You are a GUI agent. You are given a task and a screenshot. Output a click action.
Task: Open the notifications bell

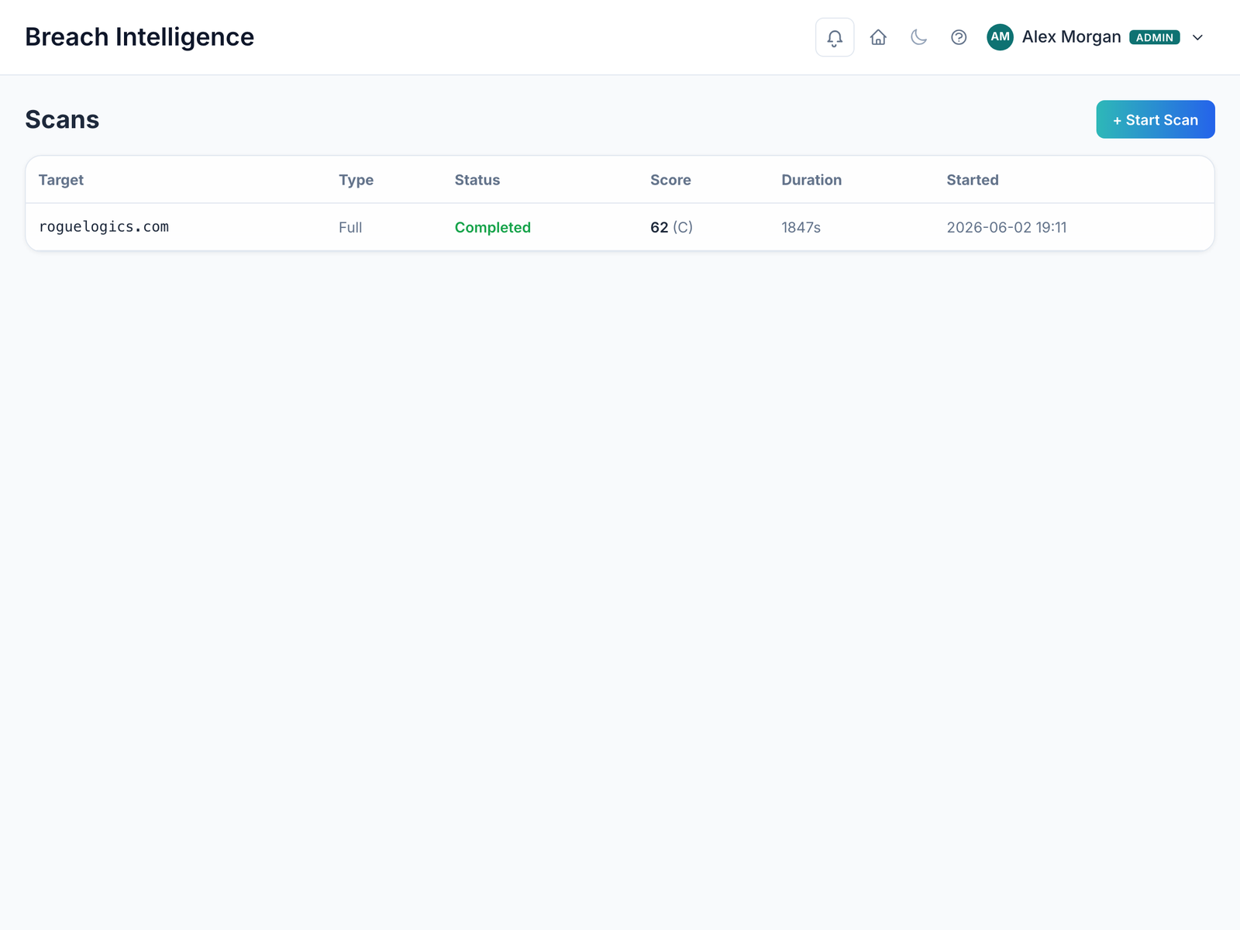[835, 37]
